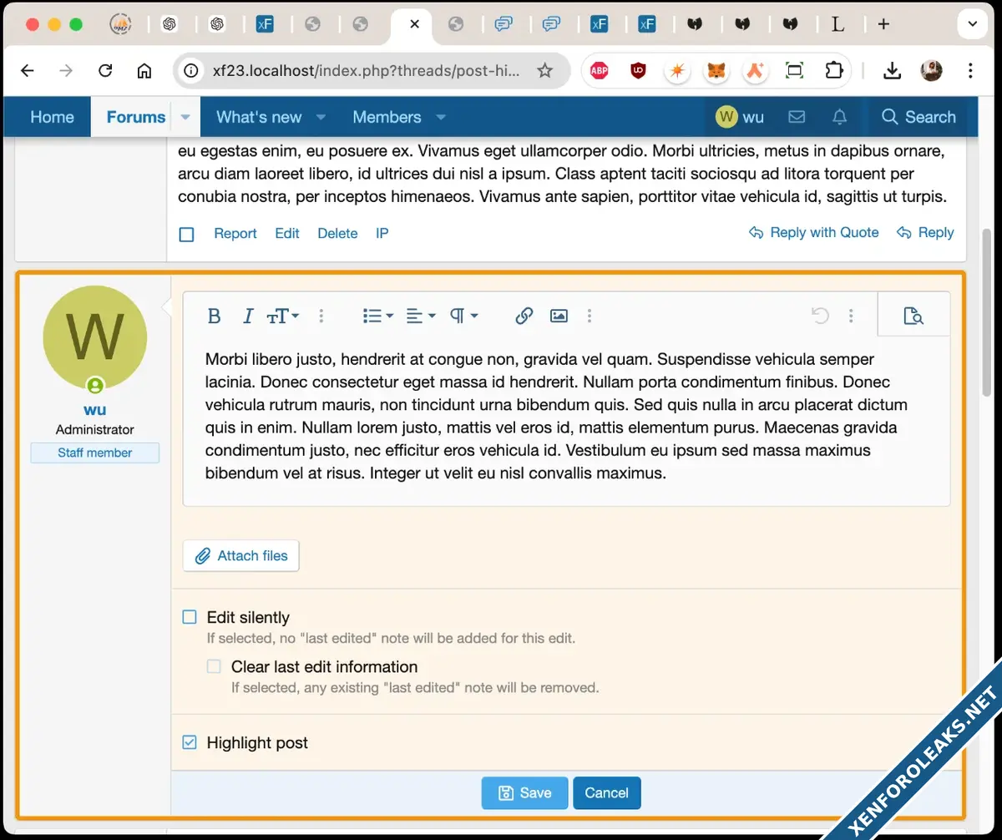Screen dimensions: 1002x840
Task: Open the text alignment dropdown
Action: (x=420, y=316)
